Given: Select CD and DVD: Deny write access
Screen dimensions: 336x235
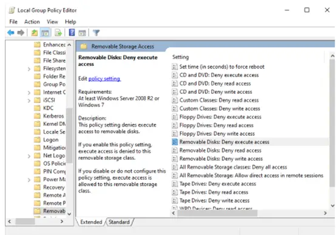Looking at the screenshot, I should (216, 92).
